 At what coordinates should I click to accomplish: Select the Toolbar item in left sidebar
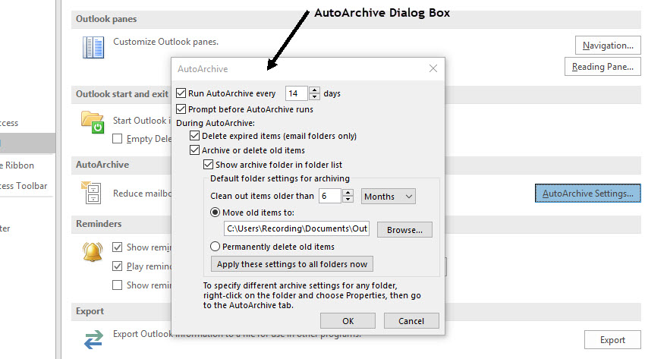pos(24,186)
